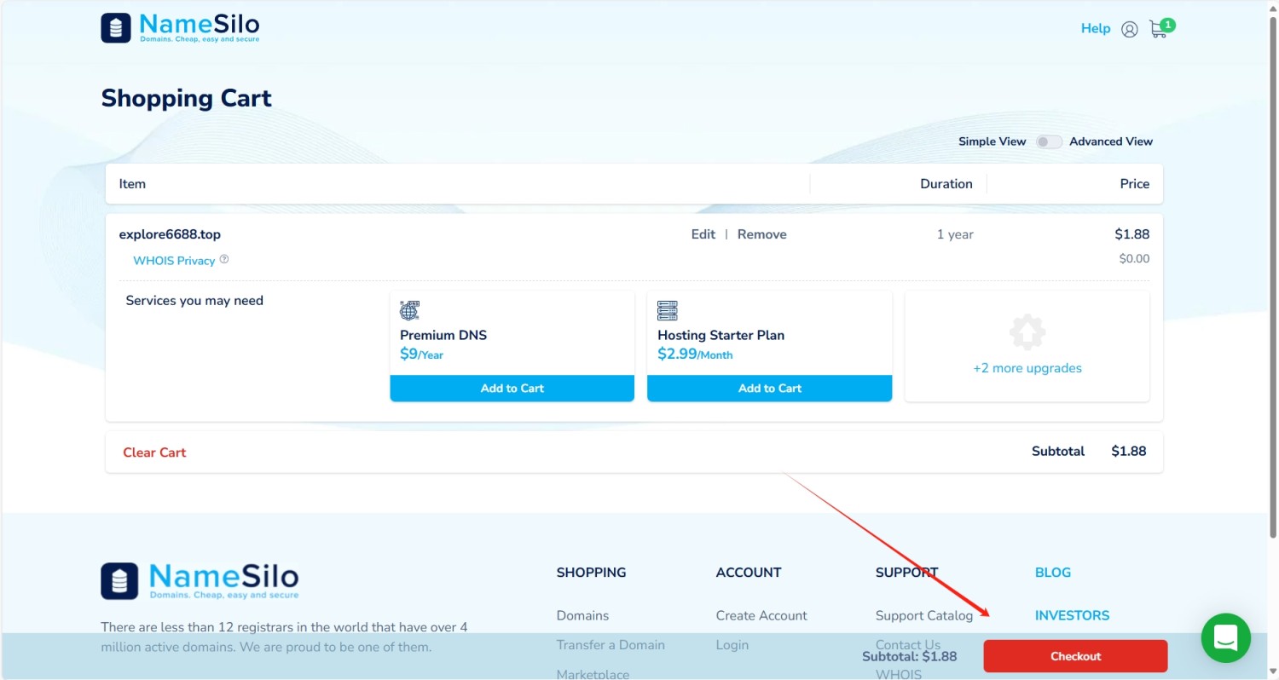This screenshot has width=1279, height=680.
Task: Toggle between Simple and Advanced View
Action: (x=1048, y=141)
